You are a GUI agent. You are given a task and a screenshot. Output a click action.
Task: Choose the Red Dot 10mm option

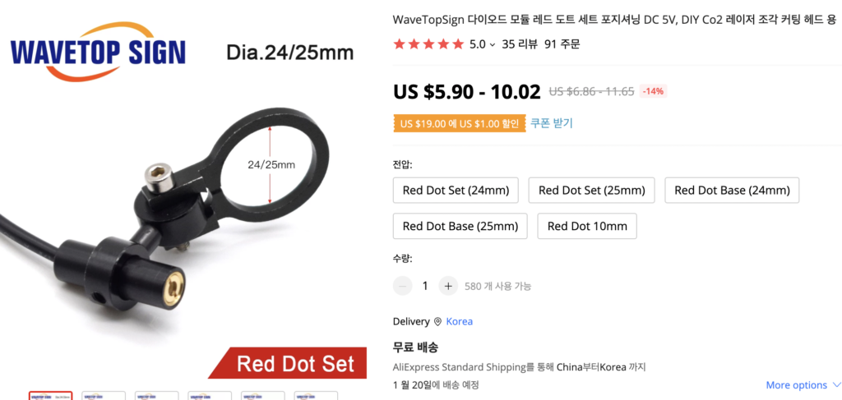tap(586, 226)
